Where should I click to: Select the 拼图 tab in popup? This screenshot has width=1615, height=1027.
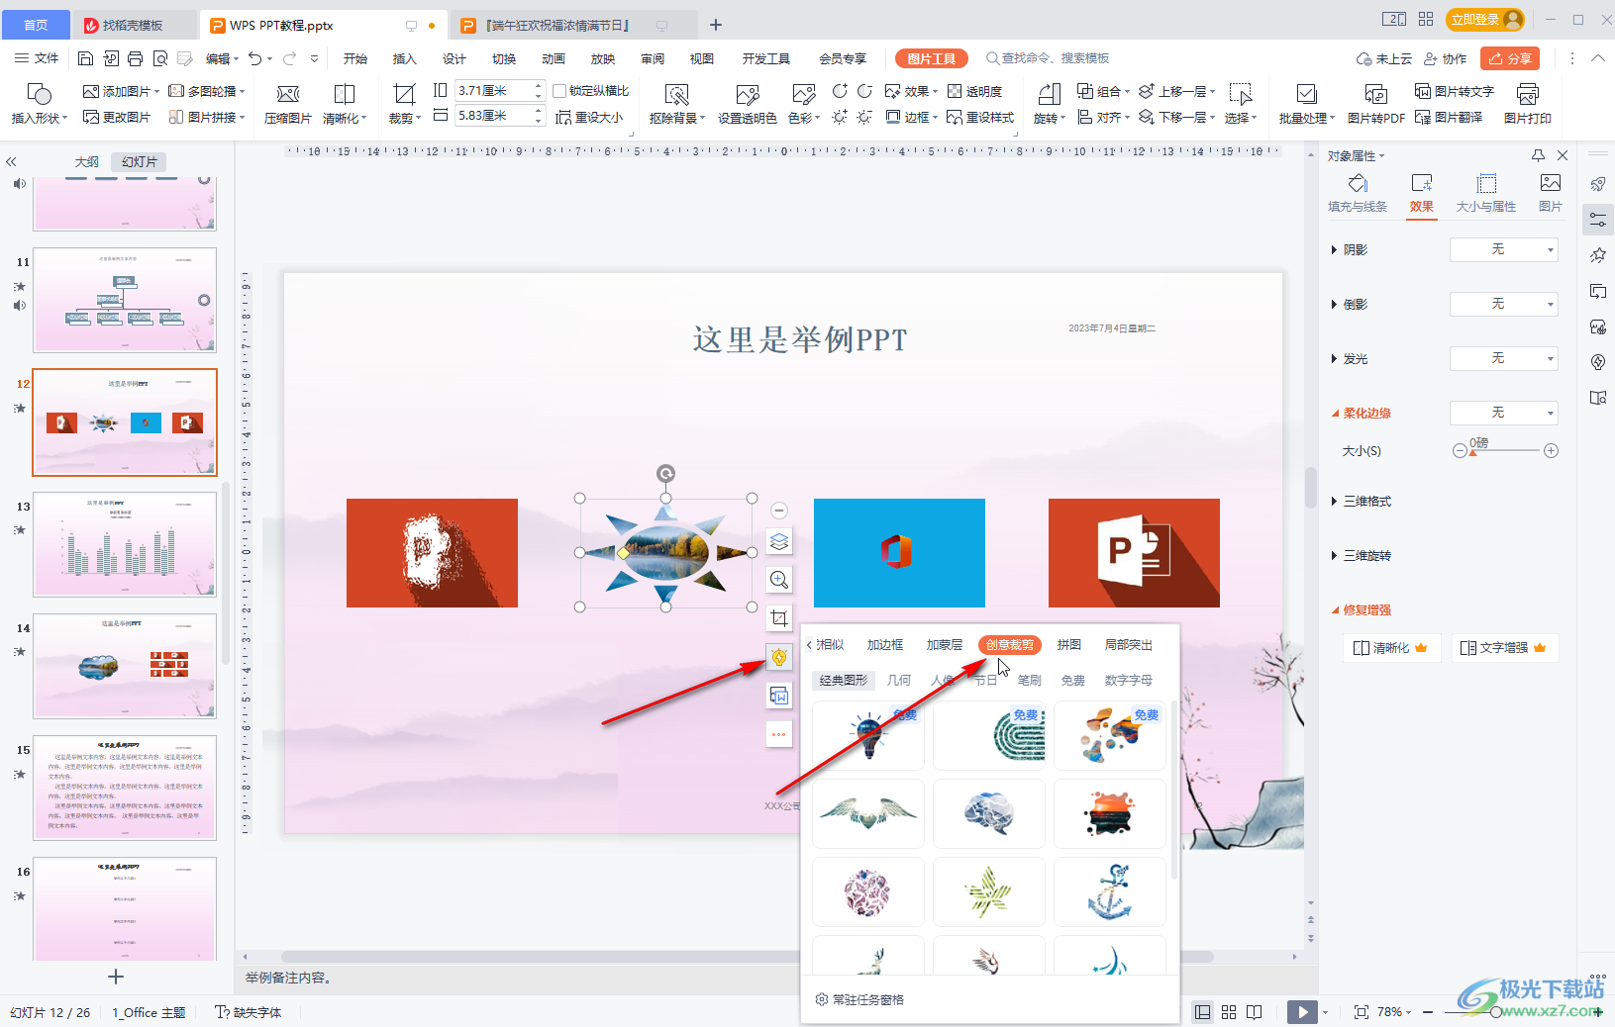pyautogui.click(x=1069, y=645)
